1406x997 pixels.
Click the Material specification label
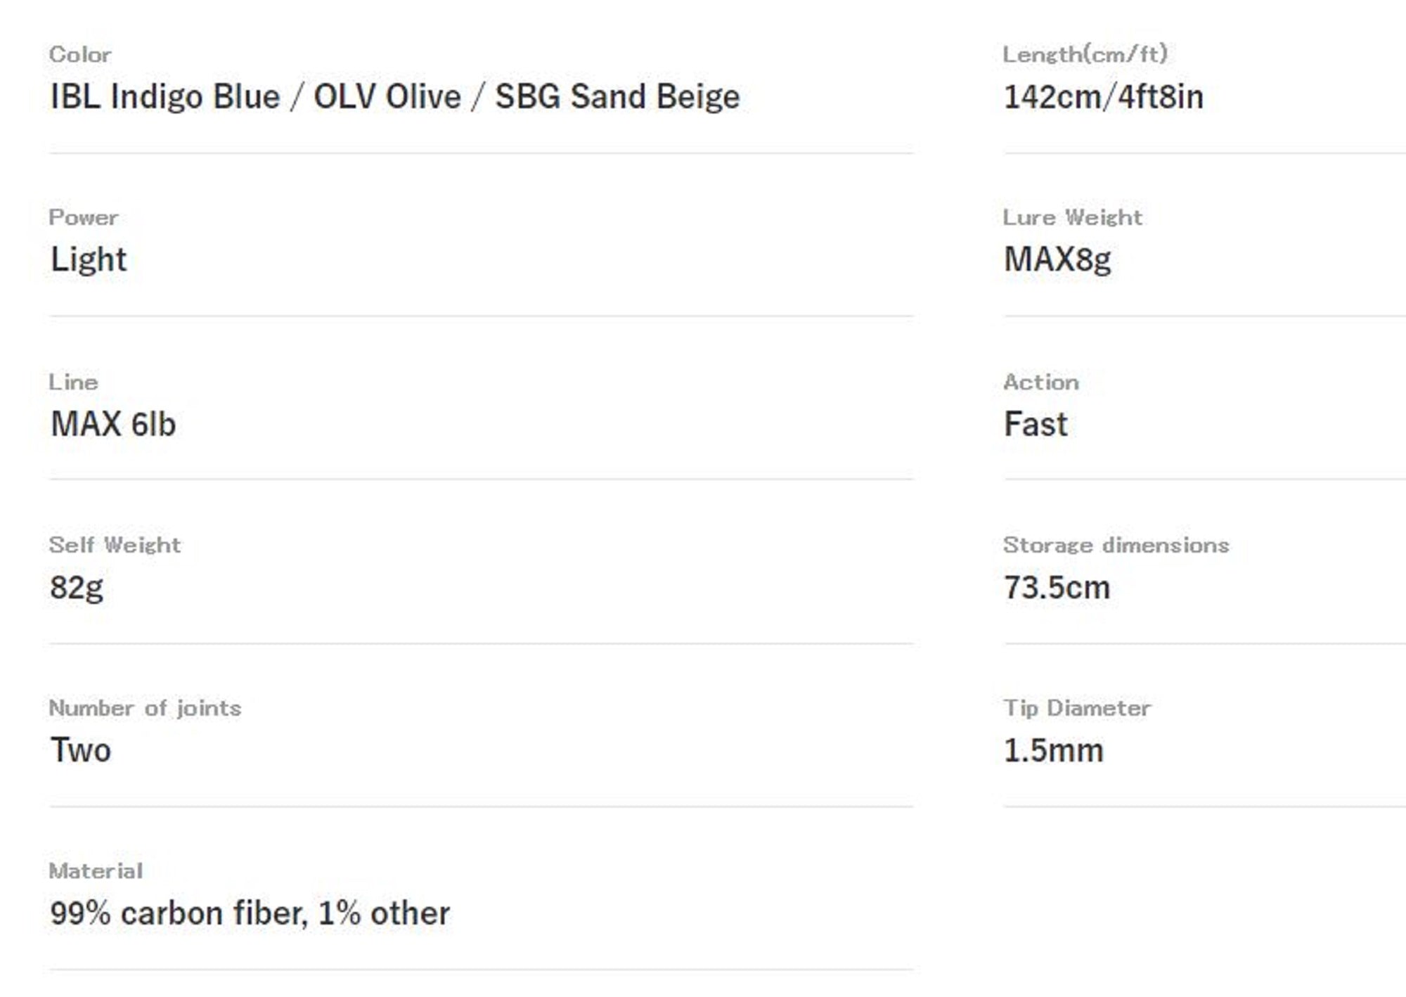[96, 871]
